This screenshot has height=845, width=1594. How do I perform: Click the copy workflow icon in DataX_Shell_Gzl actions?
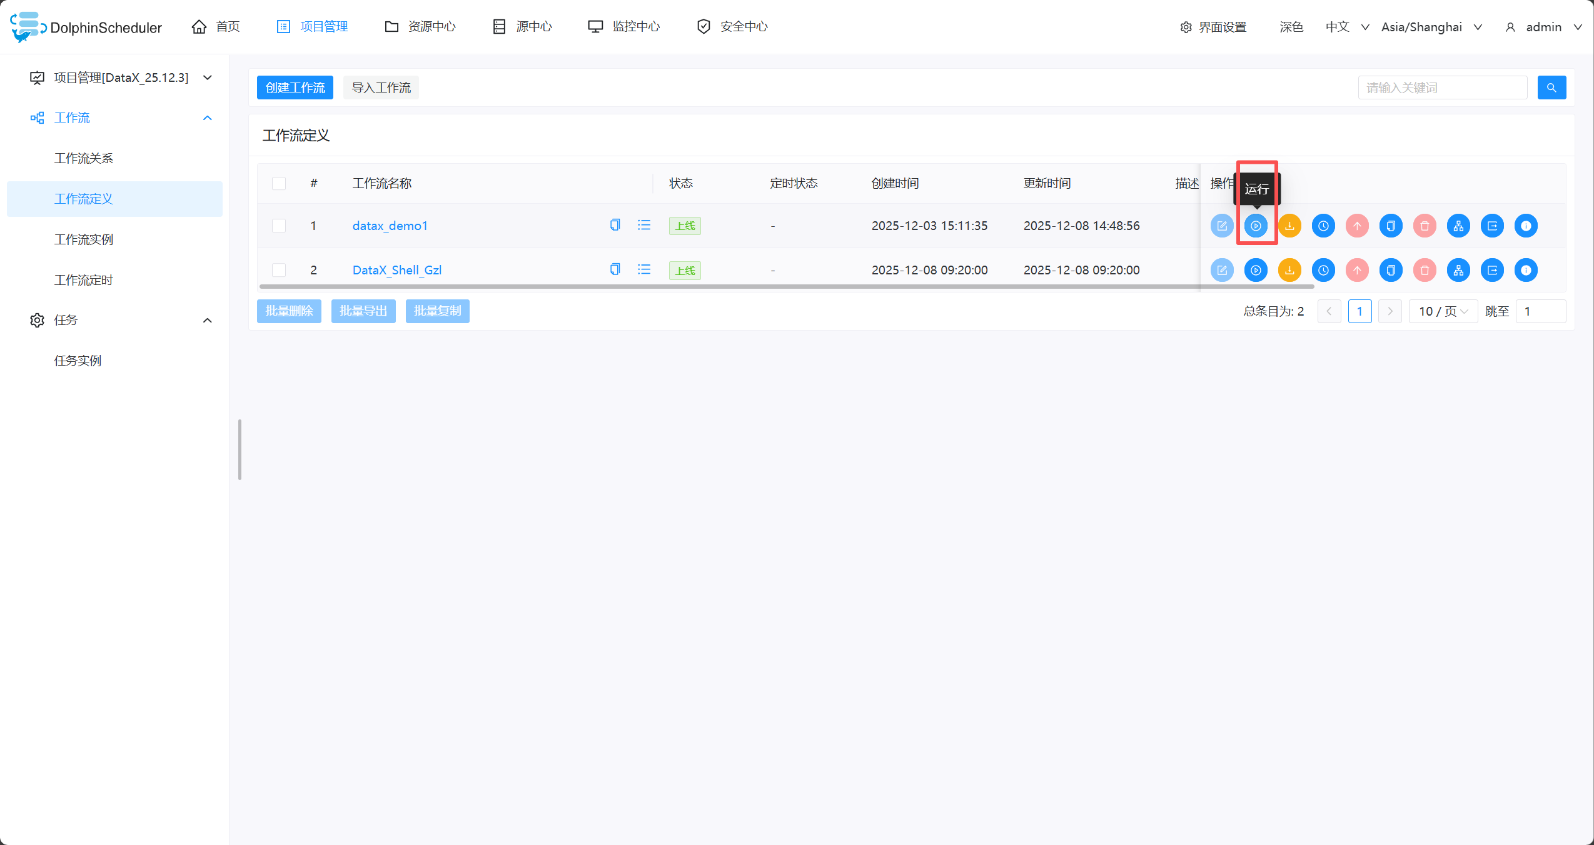coord(1391,270)
